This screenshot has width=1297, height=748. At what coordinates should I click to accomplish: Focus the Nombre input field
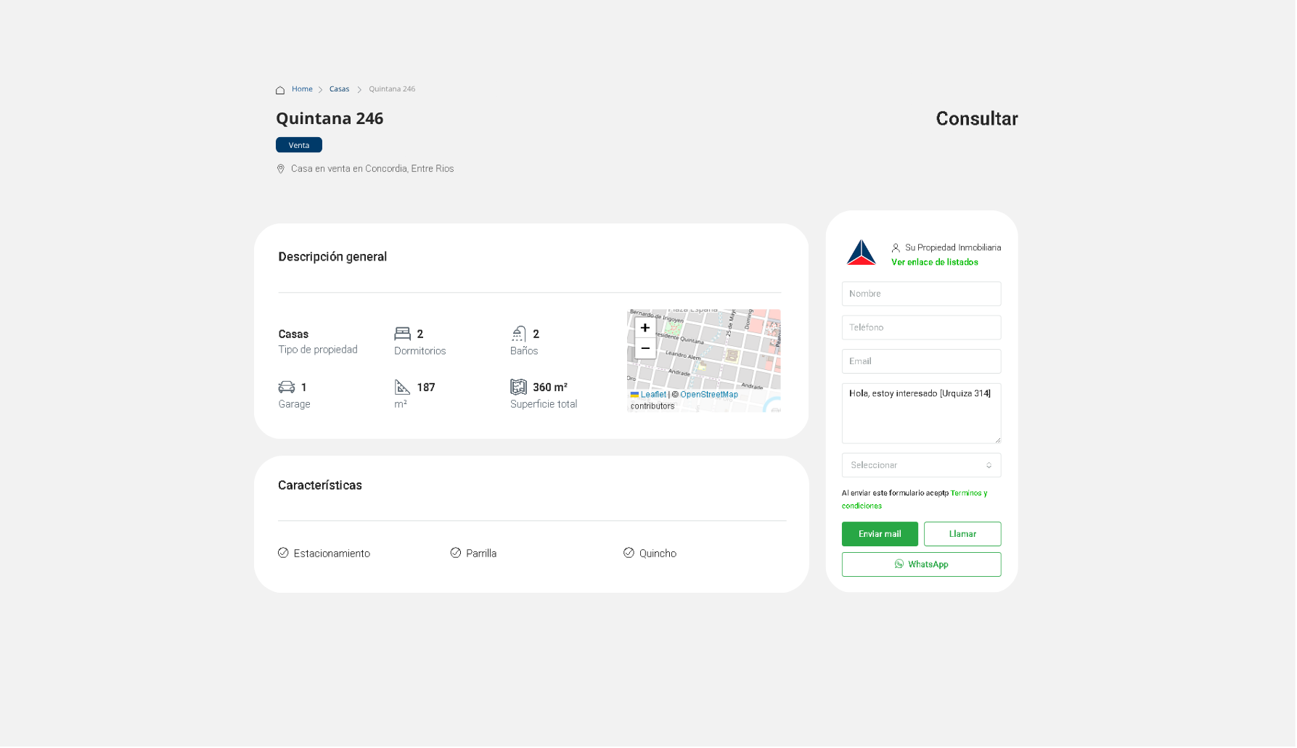(920, 294)
